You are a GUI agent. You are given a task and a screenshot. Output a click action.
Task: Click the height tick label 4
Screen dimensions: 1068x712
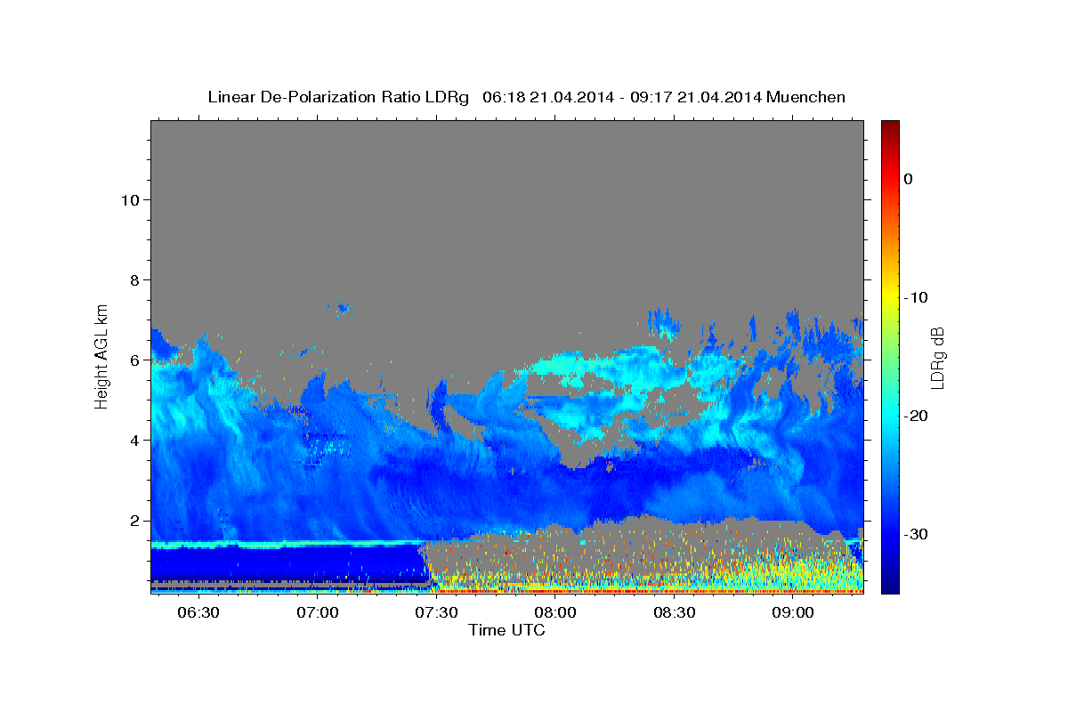coord(133,441)
